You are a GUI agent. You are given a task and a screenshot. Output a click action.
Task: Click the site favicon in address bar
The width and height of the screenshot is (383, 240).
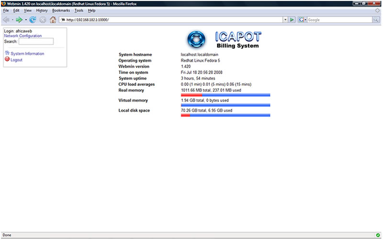(x=63, y=20)
